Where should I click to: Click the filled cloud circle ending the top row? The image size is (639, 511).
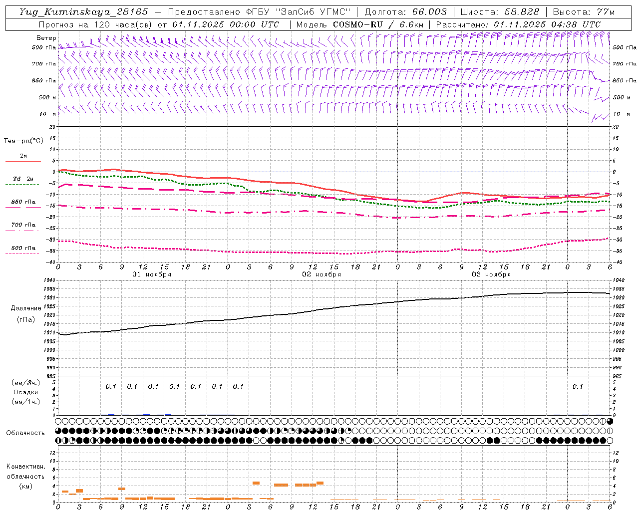coord(610,422)
